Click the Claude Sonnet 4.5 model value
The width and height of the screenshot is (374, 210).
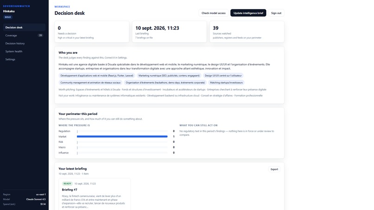(36, 199)
